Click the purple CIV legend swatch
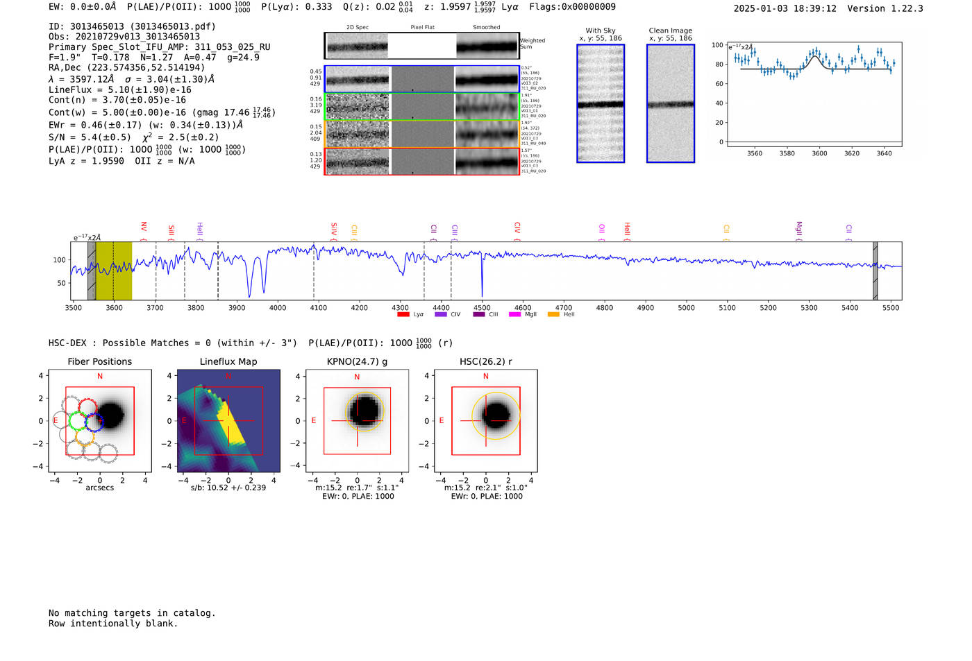 440,315
